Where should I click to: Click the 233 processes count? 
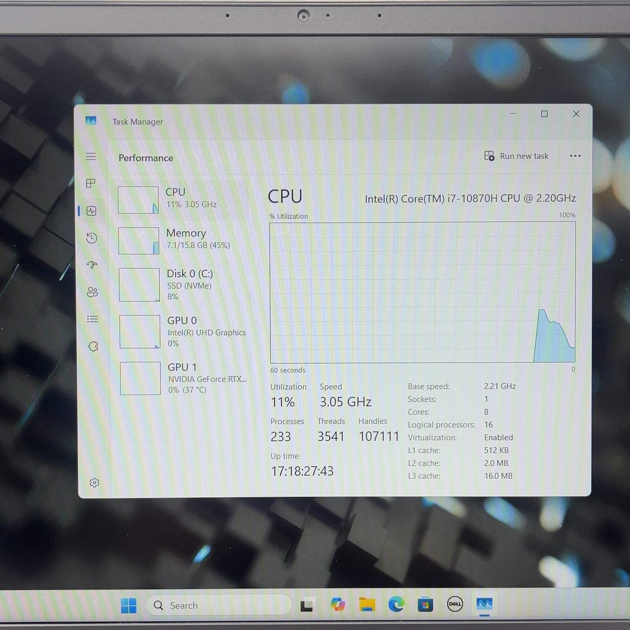[281, 437]
